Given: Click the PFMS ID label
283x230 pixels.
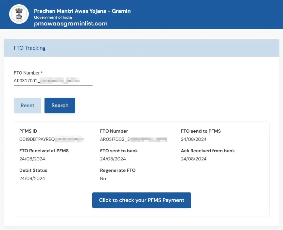Looking at the screenshot, I should (28, 131).
